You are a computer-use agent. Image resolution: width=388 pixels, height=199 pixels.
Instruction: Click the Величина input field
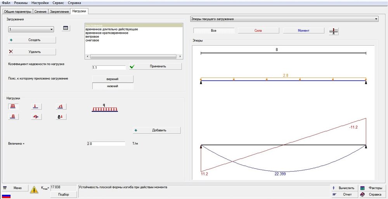[106, 144]
